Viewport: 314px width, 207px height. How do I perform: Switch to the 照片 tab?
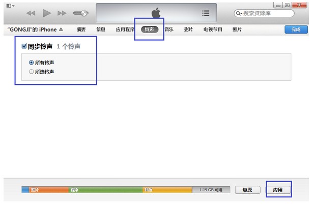(x=237, y=29)
